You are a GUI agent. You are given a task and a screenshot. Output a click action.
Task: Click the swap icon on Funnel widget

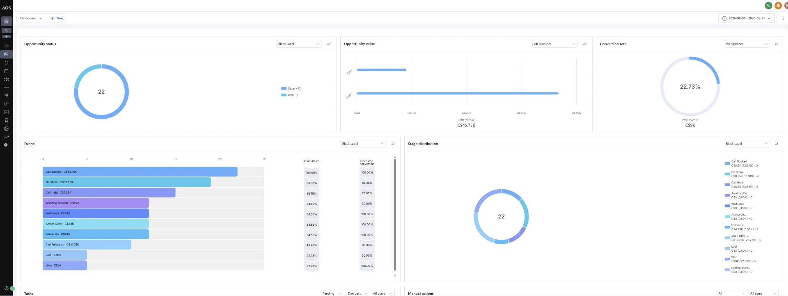393,144
